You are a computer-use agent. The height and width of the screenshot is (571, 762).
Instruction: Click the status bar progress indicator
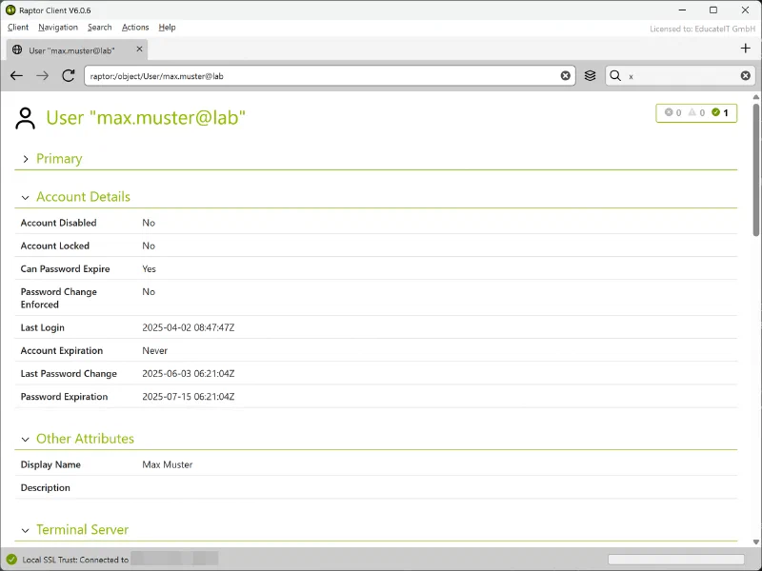676,560
